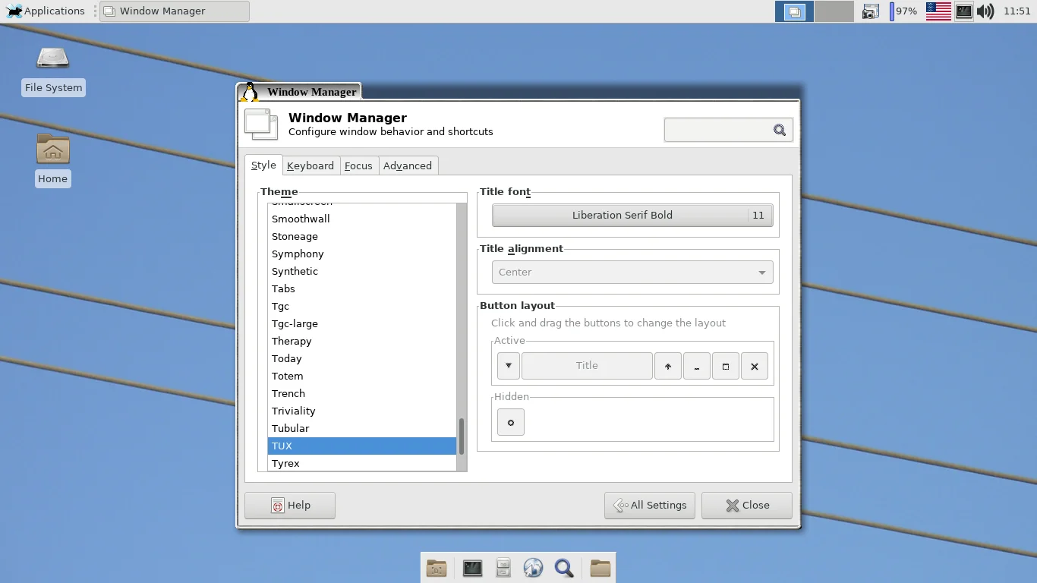This screenshot has width=1037, height=583.
Task: Open the Advanced tab
Action: [x=408, y=165]
